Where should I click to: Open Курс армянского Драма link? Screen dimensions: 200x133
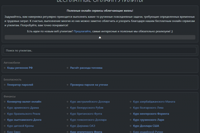pyautogui.click(x=23, y=108)
